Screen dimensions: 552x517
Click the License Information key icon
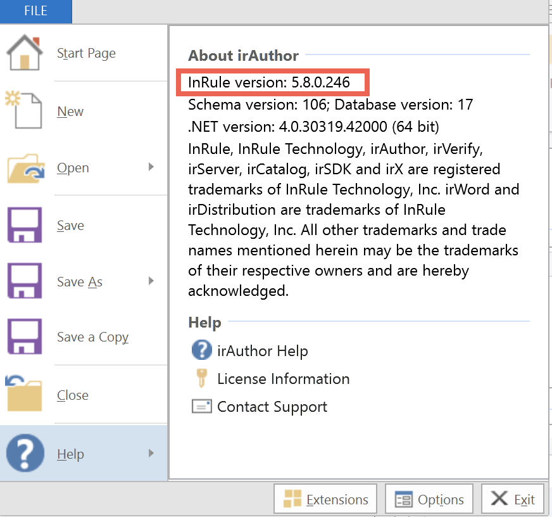[x=201, y=378]
